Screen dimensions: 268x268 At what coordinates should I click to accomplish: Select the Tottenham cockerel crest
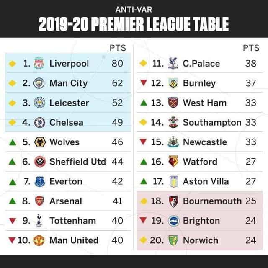[39, 221]
